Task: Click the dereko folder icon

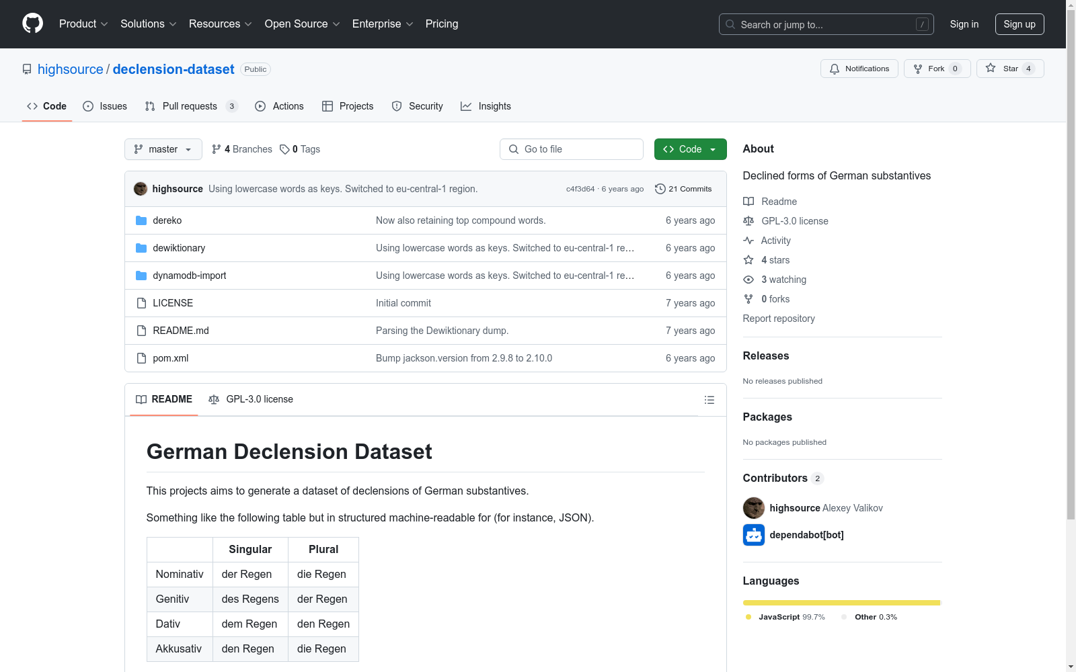Action: click(141, 220)
